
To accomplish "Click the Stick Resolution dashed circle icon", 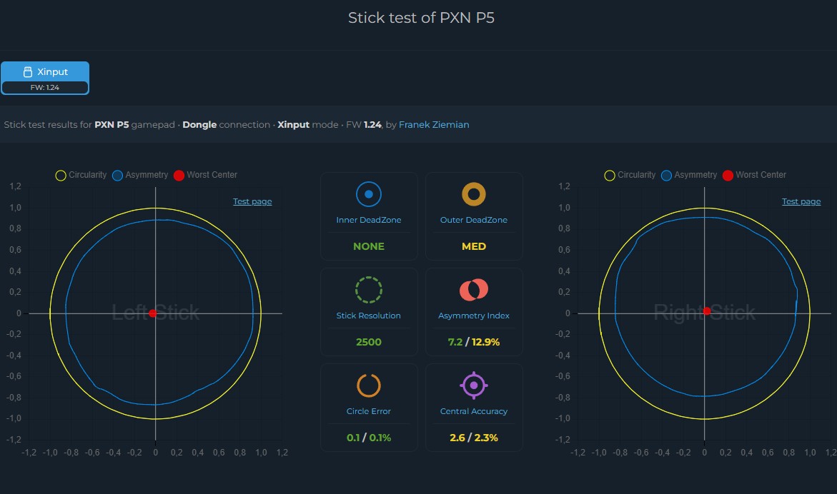I will click(x=369, y=290).
